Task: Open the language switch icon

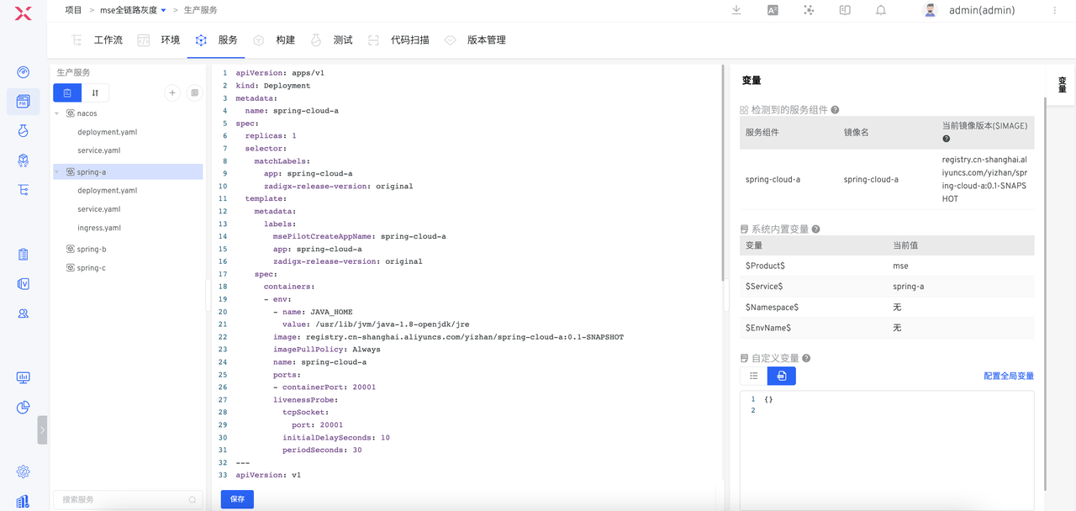Action: 773,10
